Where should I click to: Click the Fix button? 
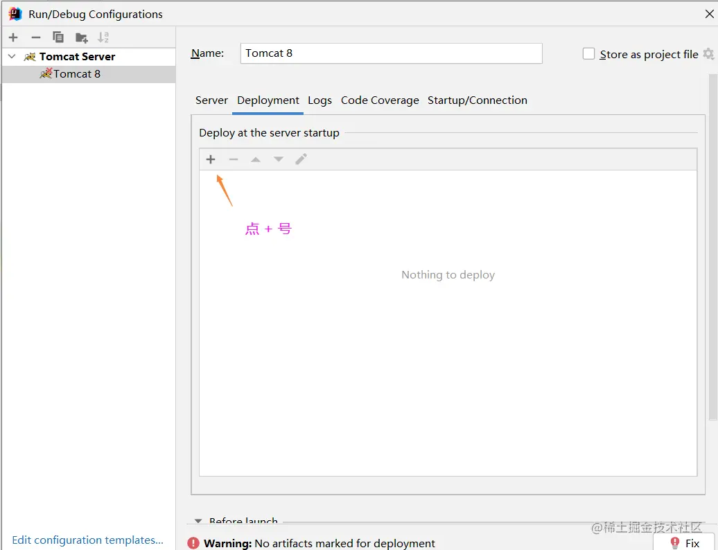[685, 543]
